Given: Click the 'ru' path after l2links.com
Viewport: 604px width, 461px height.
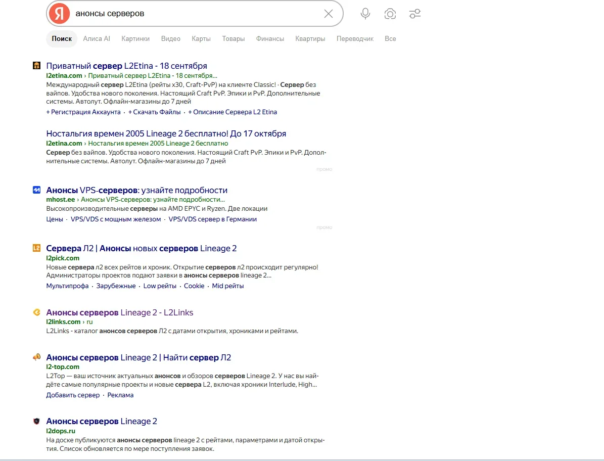Looking at the screenshot, I should 89,321.
